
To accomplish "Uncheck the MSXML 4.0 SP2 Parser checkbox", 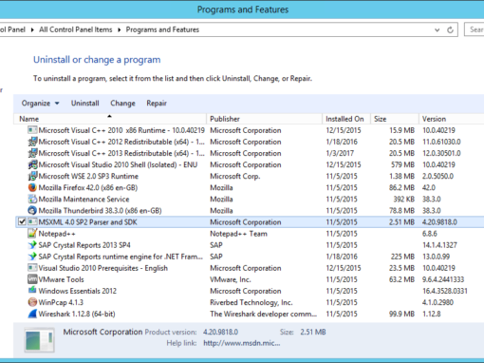I will [22, 221].
